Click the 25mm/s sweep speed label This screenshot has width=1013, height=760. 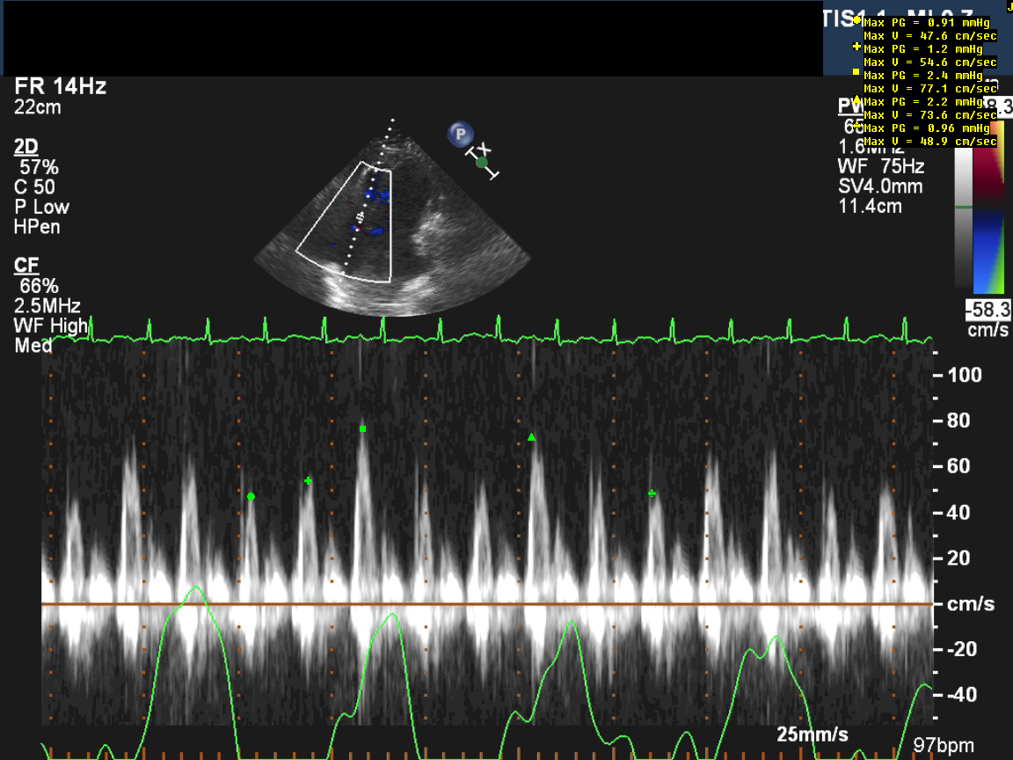tap(813, 734)
